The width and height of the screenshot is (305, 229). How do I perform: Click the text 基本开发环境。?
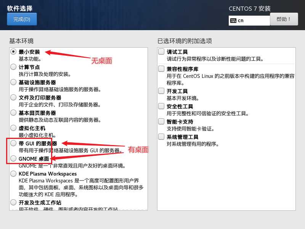[183, 98]
